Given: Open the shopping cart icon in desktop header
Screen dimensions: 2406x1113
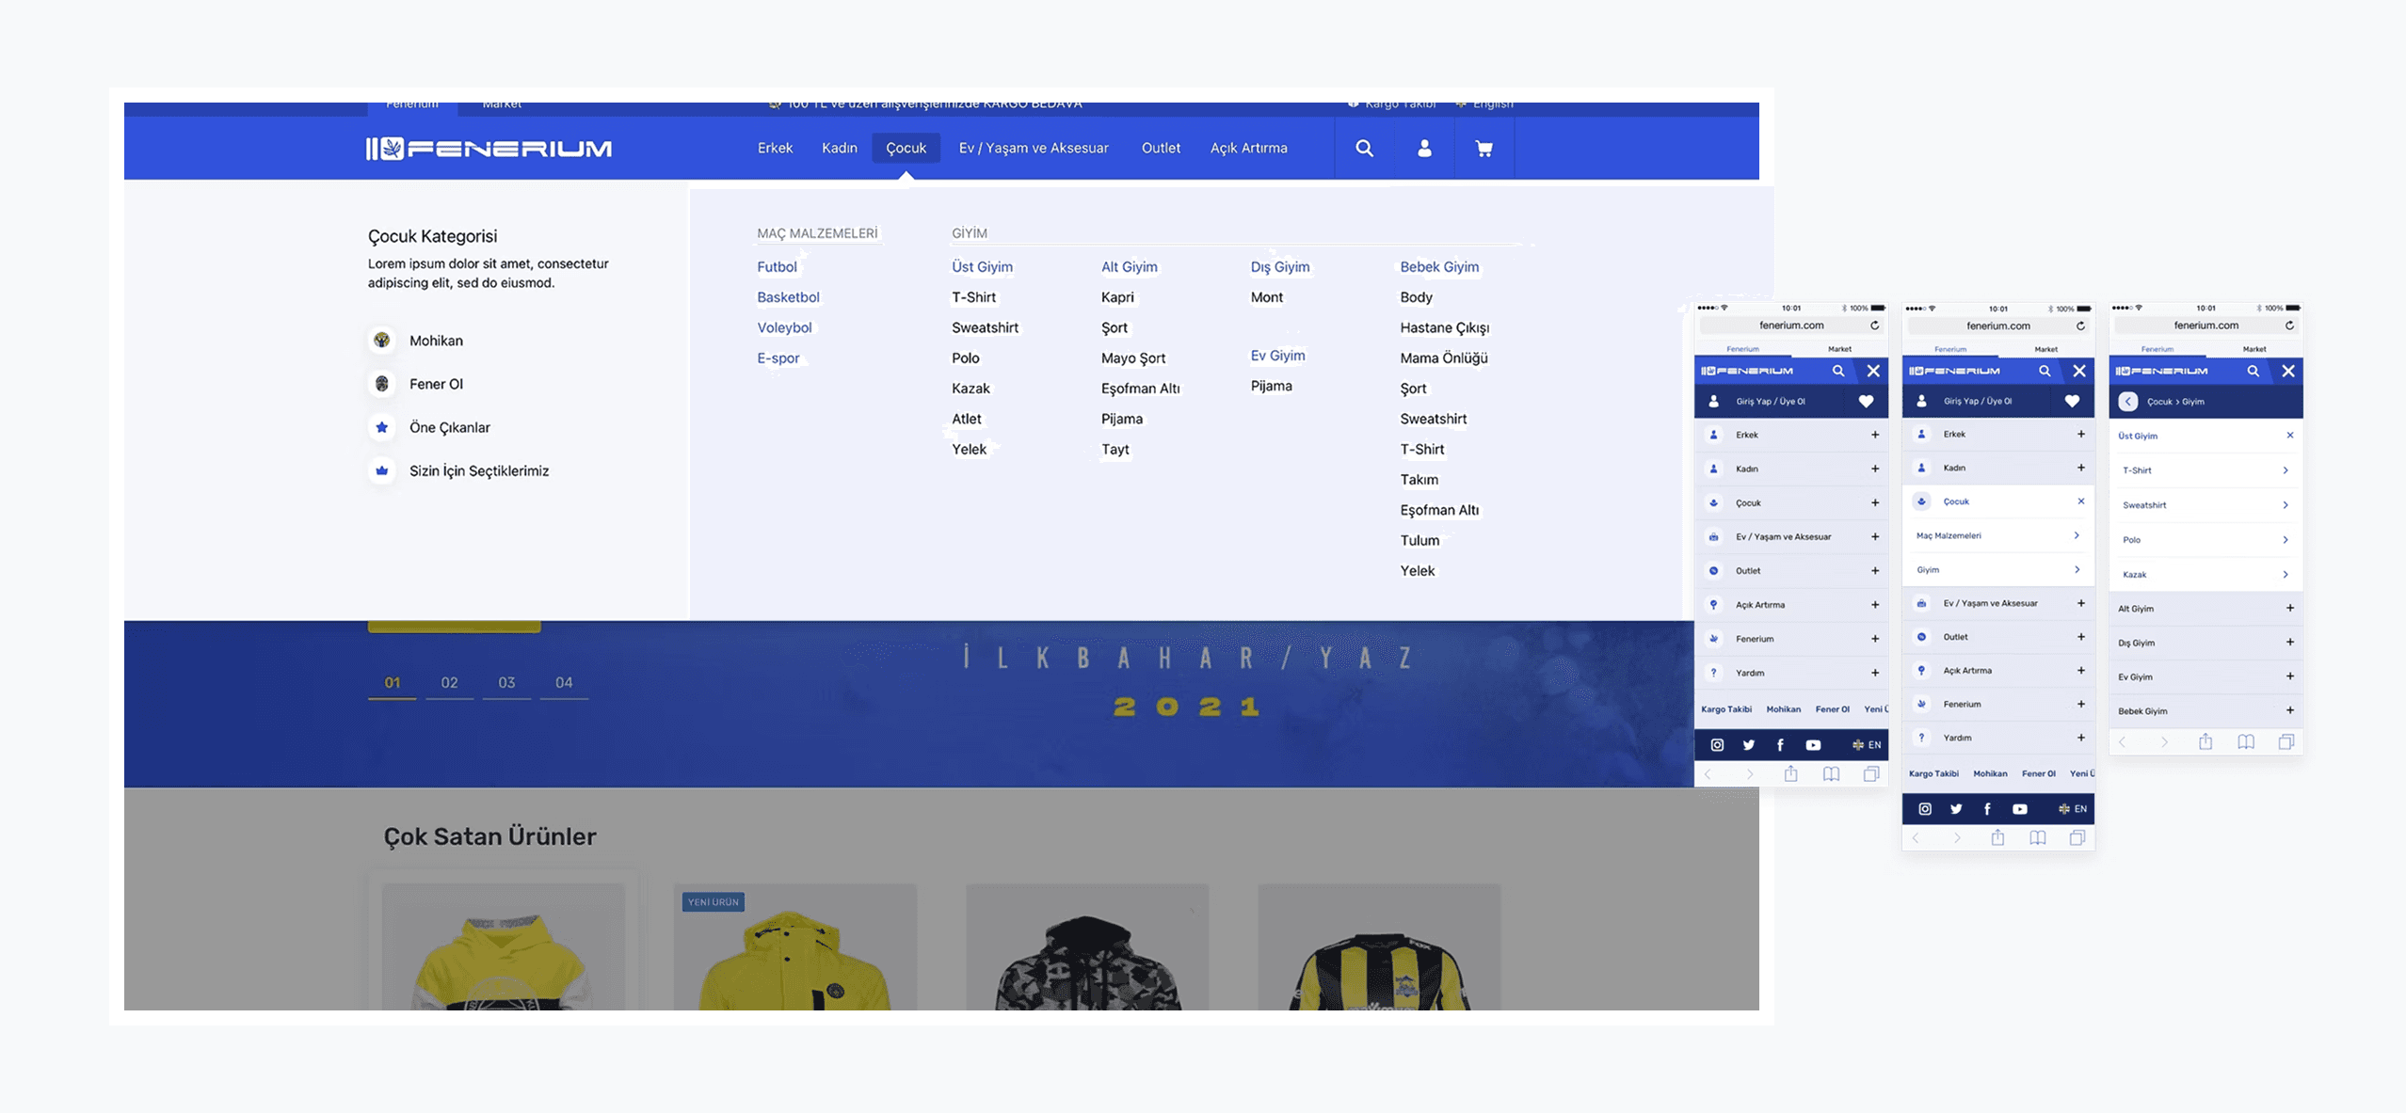Looking at the screenshot, I should (x=1484, y=148).
